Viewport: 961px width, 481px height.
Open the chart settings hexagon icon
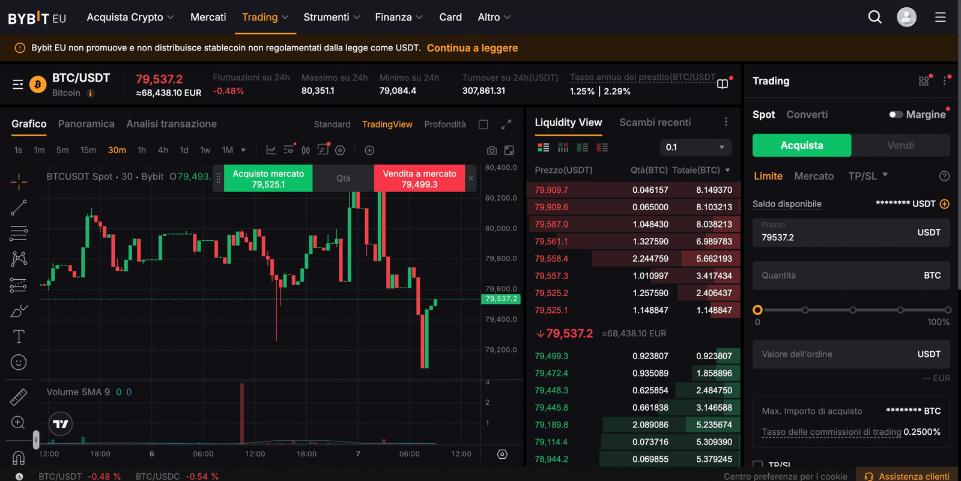click(340, 150)
